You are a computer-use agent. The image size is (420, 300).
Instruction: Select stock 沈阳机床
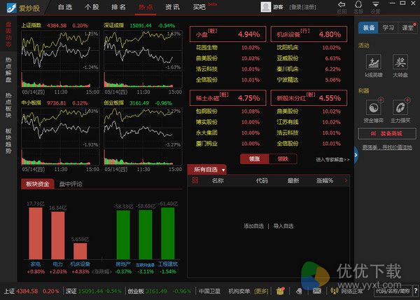pyautogui.click(x=288, y=48)
